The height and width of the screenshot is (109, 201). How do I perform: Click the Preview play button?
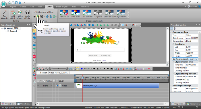(86, 69)
